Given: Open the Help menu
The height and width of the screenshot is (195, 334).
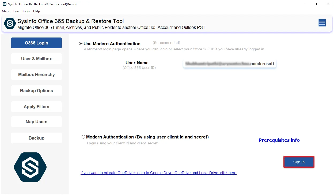Looking at the screenshot, I should tap(37, 11).
